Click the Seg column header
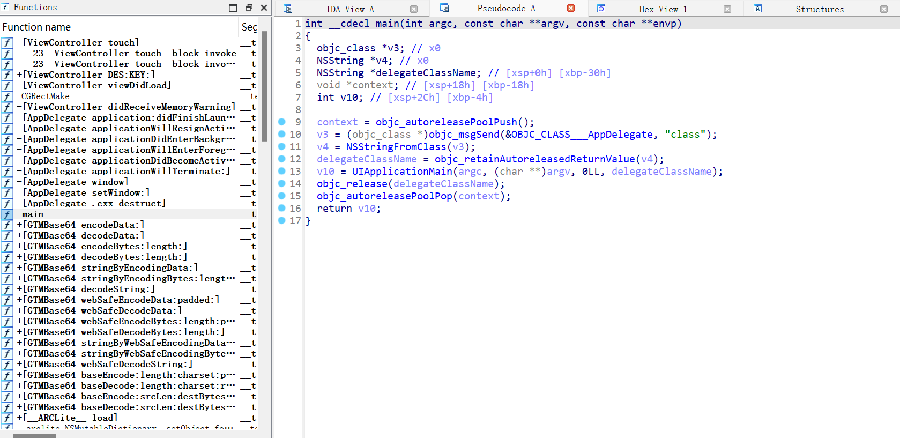The height and width of the screenshot is (438, 900). coord(249,27)
